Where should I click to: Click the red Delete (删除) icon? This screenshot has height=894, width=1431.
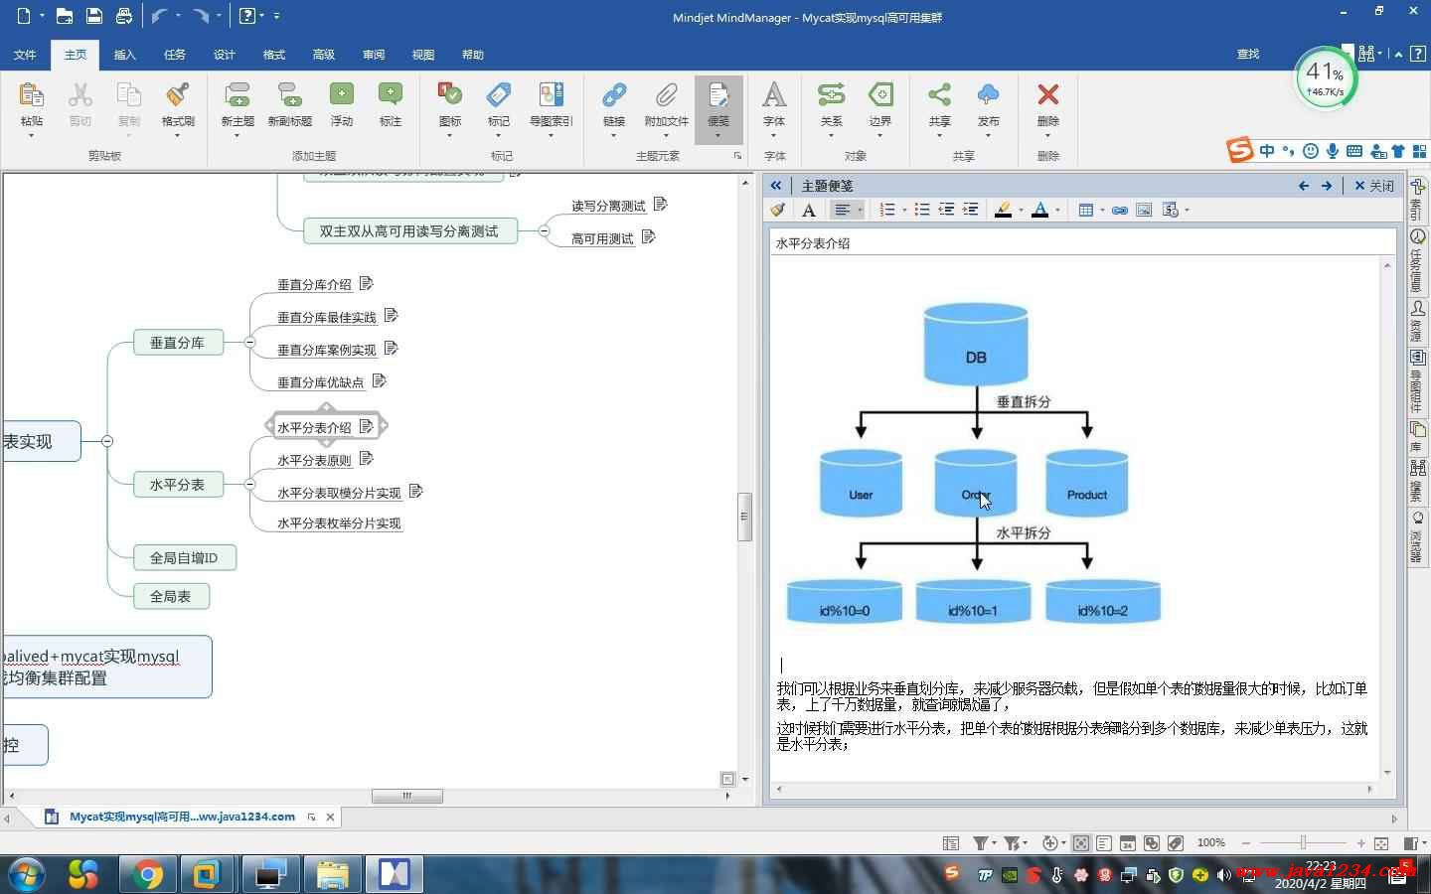[1047, 94]
